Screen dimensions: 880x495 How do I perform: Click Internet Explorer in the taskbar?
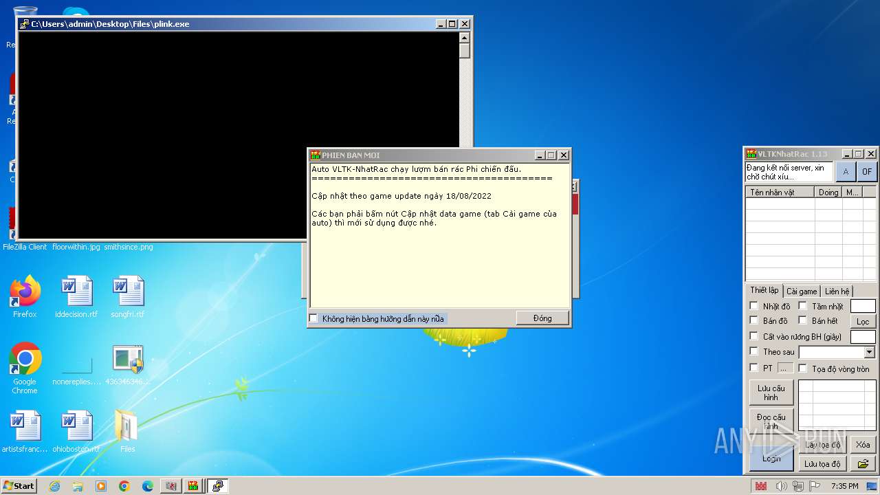coord(54,486)
